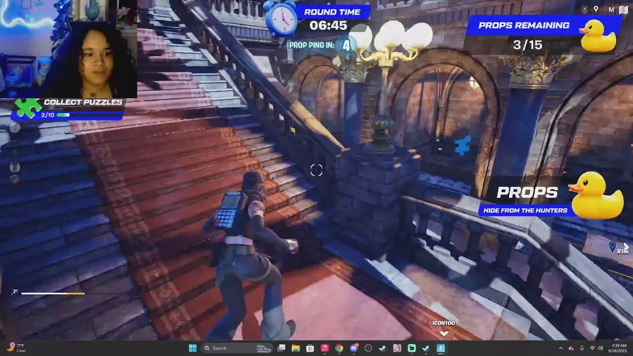Click the running sprint icon near stamina bar
This screenshot has height=356, width=633.
[15, 292]
